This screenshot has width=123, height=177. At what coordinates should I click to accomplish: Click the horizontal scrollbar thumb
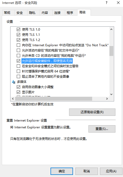(x=54, y=99)
